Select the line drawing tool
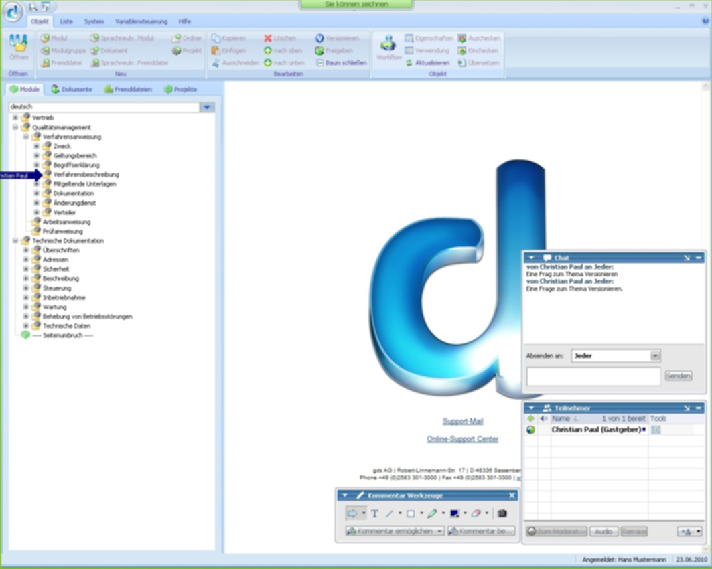The image size is (712, 569). 390,513
